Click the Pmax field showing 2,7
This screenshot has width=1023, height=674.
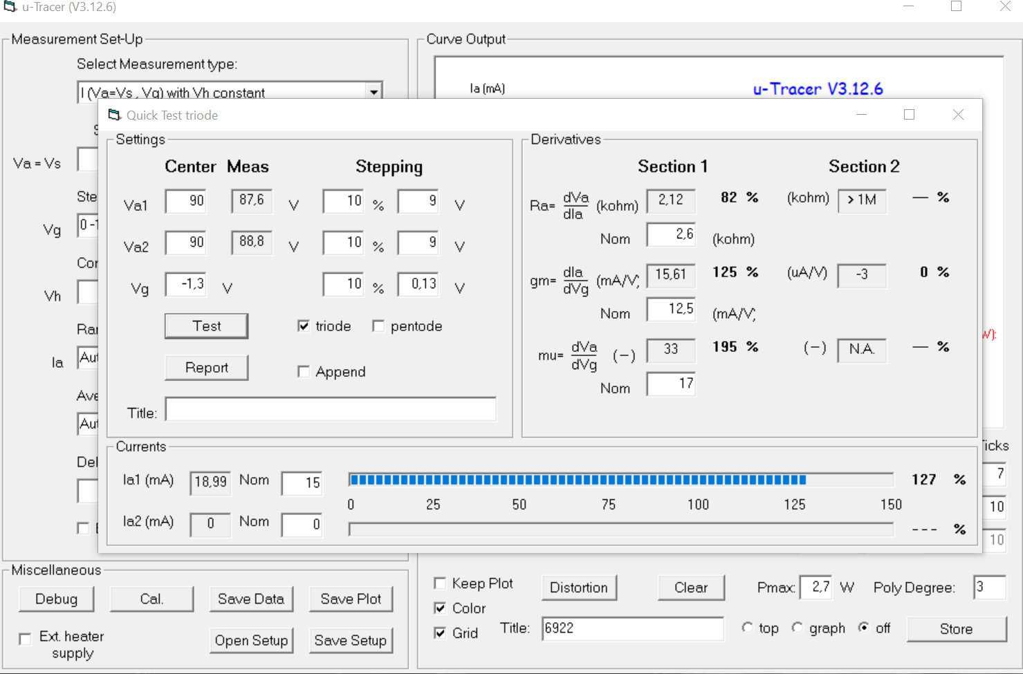815,588
